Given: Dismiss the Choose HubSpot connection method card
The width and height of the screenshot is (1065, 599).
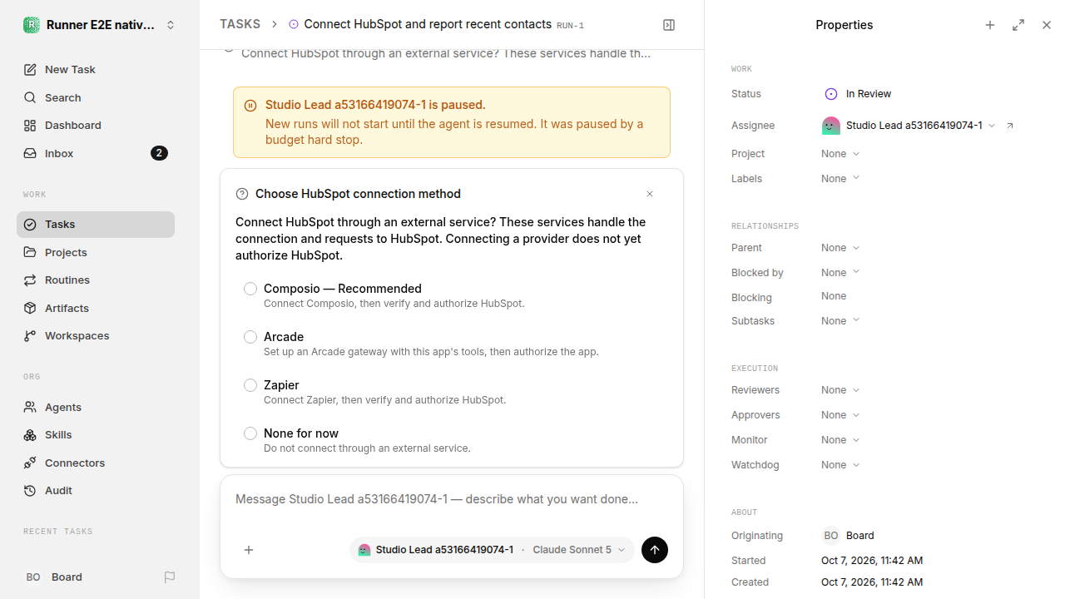Looking at the screenshot, I should coord(650,194).
